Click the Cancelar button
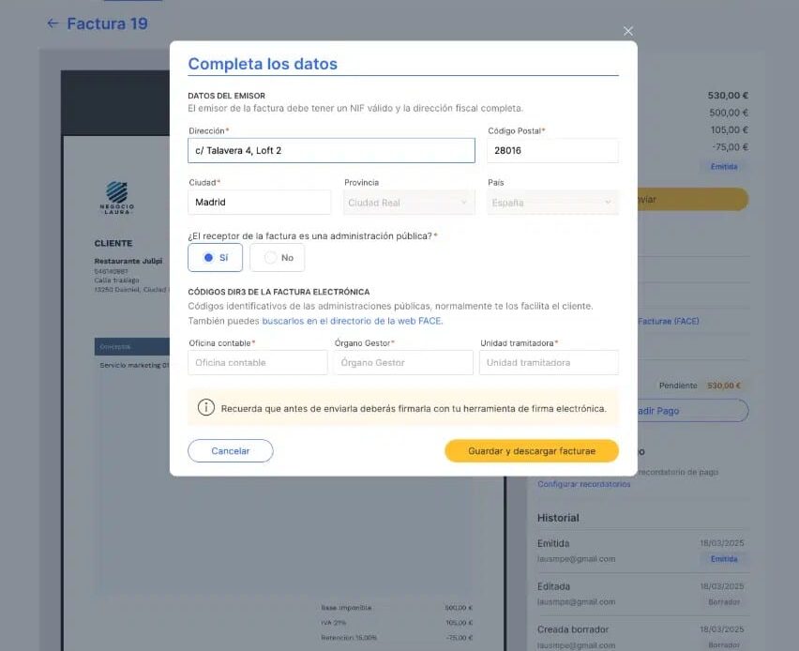799x651 pixels. [231, 450]
